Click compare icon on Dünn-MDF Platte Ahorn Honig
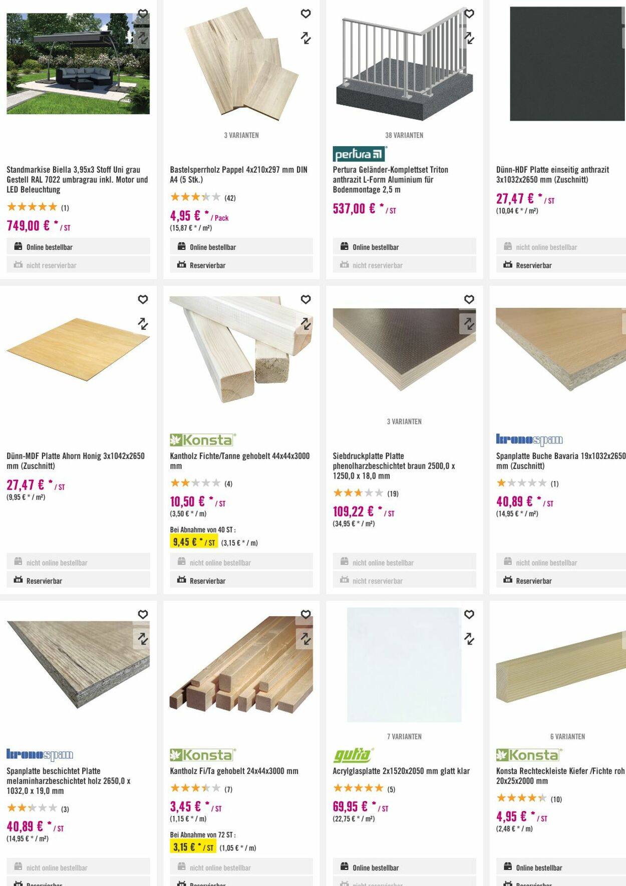Image resolution: width=626 pixels, height=886 pixels. tap(143, 324)
